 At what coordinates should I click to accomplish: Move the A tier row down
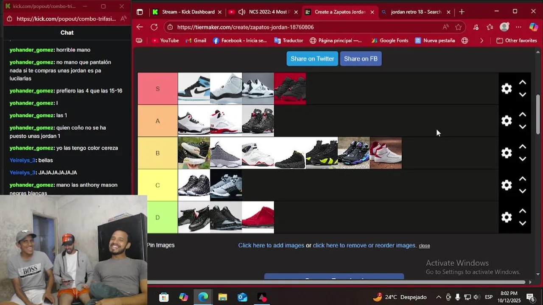[523, 127]
